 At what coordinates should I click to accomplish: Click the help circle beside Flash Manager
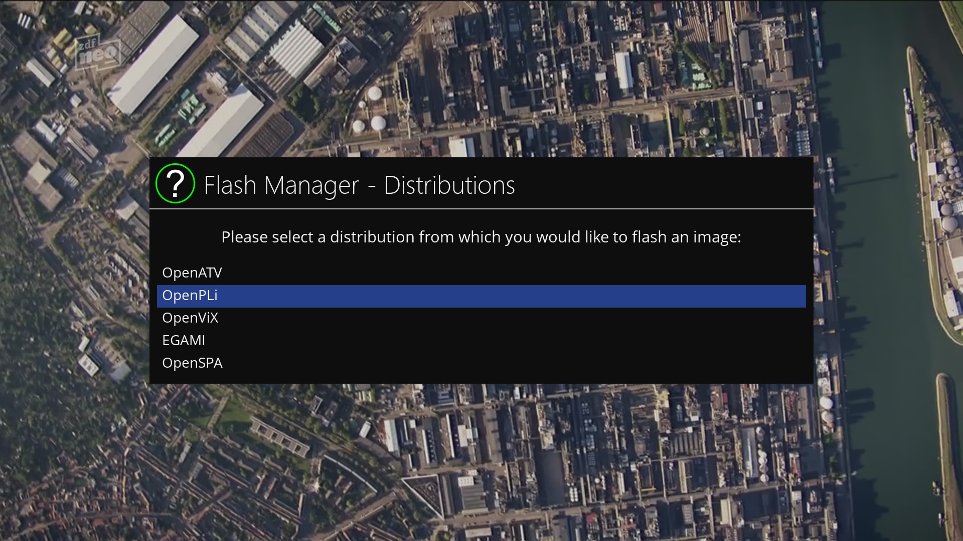point(175,183)
